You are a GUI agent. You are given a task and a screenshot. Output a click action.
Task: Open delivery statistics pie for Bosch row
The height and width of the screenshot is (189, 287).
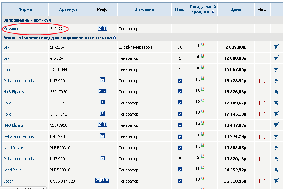point(203,179)
